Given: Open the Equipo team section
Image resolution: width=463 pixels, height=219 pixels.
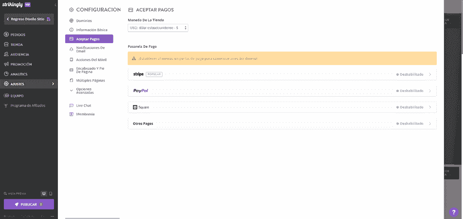Looking at the screenshot, I should (x=17, y=96).
